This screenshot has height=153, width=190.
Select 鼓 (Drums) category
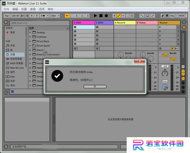click(x=15, y=50)
